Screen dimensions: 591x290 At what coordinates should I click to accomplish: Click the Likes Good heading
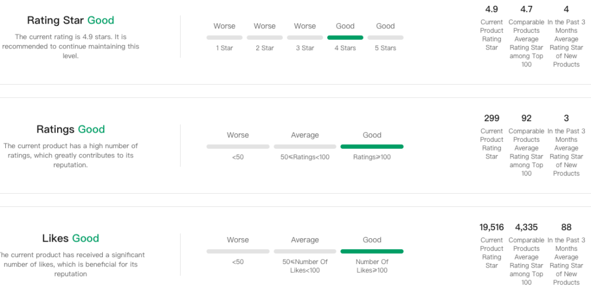coord(70,238)
